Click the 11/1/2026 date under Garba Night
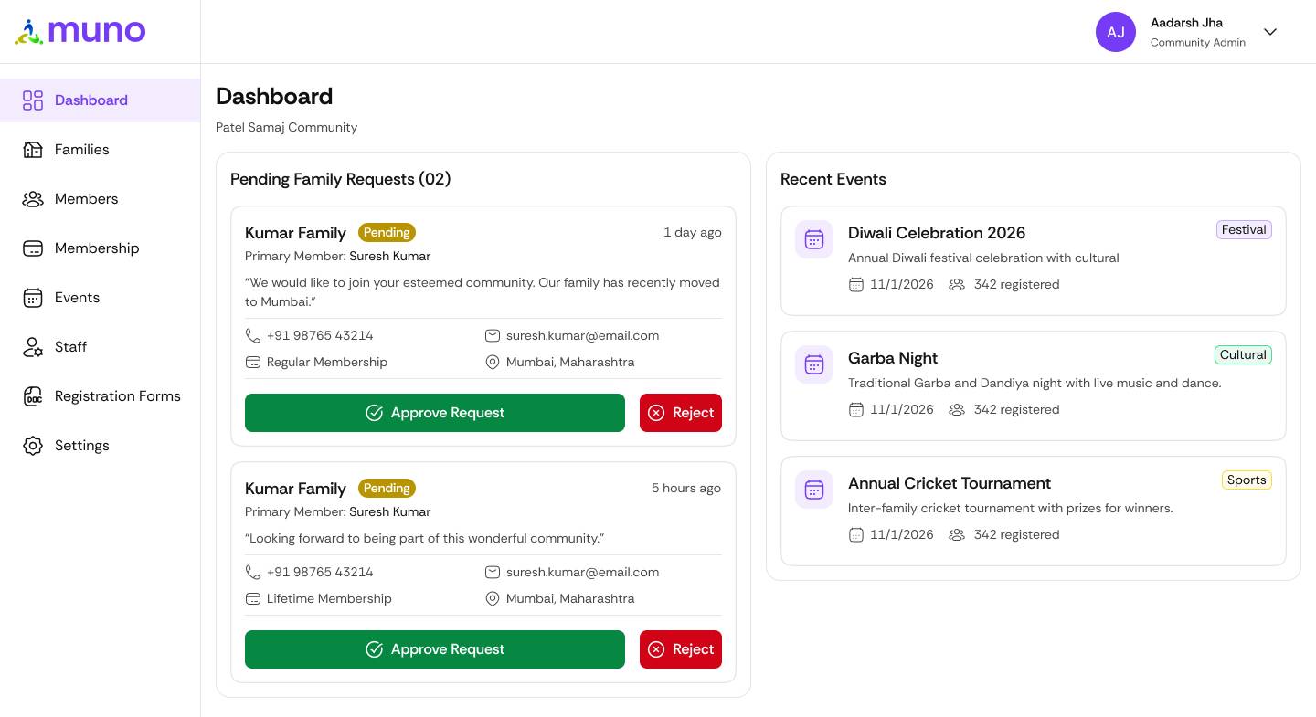The image size is (1316, 717). point(902,409)
